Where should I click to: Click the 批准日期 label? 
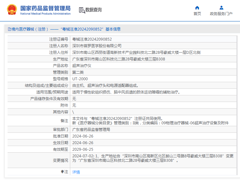(60, 136)
